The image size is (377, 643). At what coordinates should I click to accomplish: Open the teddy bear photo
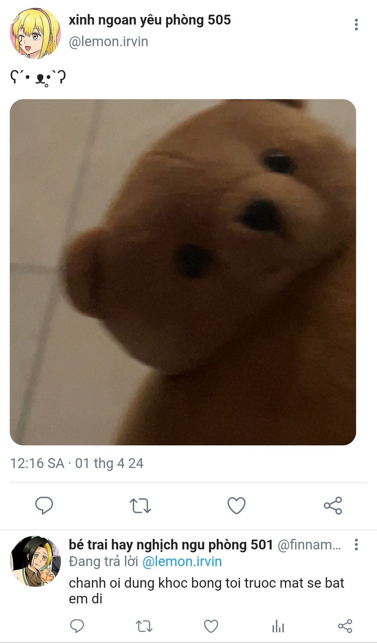(183, 272)
